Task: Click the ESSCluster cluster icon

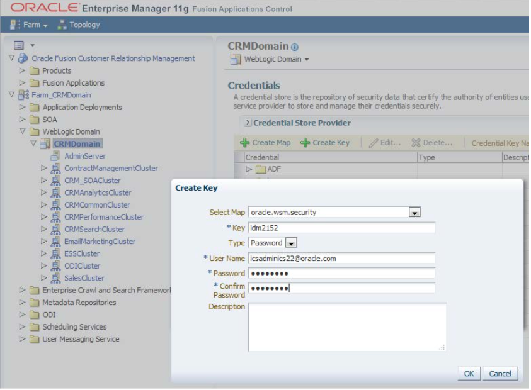Action: pyautogui.click(x=55, y=253)
